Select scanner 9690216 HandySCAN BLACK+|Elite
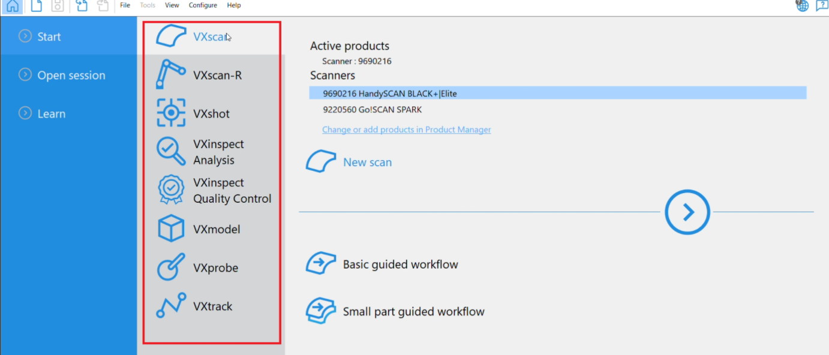Image resolution: width=829 pixels, height=355 pixels. coord(558,93)
